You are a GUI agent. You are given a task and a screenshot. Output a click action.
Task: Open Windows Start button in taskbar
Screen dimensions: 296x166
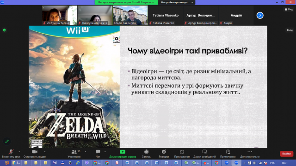click(7, 163)
